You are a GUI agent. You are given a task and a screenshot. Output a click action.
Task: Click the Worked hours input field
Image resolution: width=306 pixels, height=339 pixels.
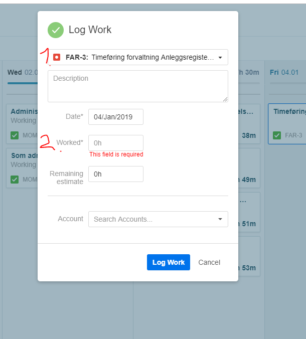click(x=116, y=143)
